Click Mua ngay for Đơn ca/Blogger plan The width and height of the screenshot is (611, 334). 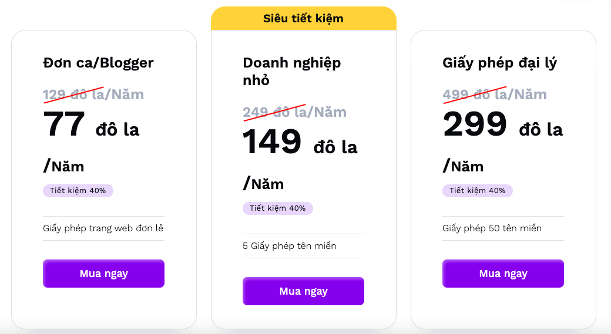point(103,274)
